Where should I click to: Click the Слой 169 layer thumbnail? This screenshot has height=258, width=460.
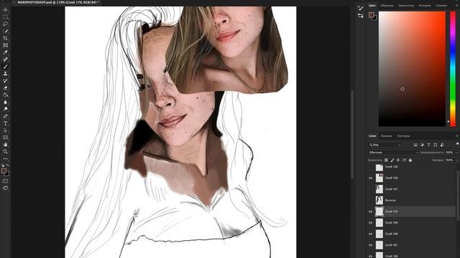[x=379, y=223]
